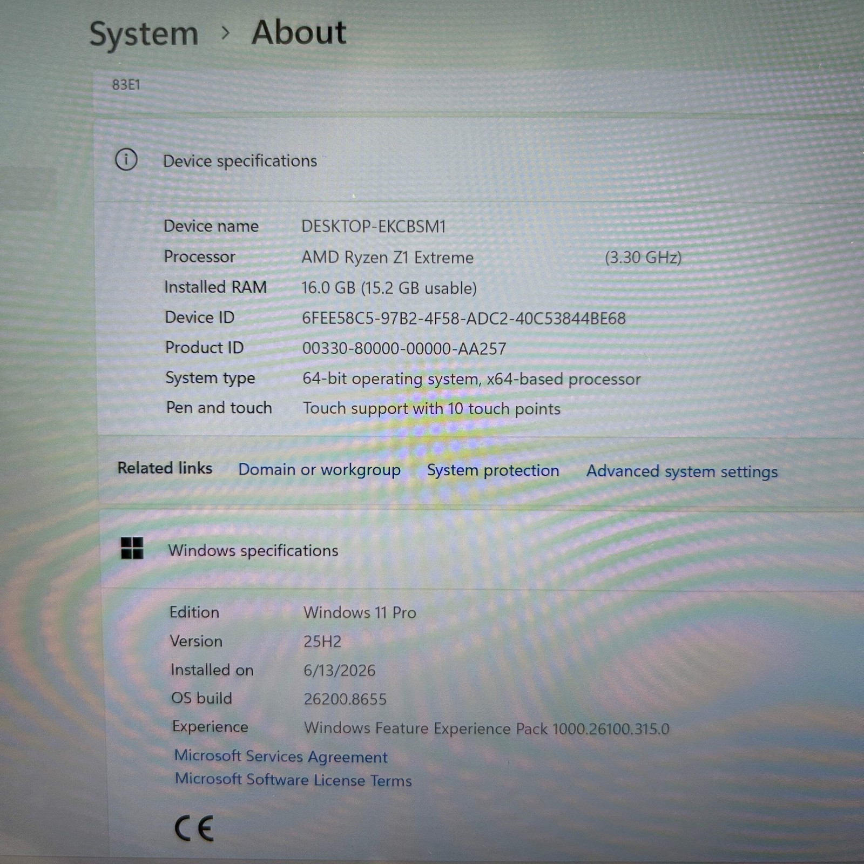The image size is (864, 864).
Task: Select version value 25H2
Action: (322, 642)
